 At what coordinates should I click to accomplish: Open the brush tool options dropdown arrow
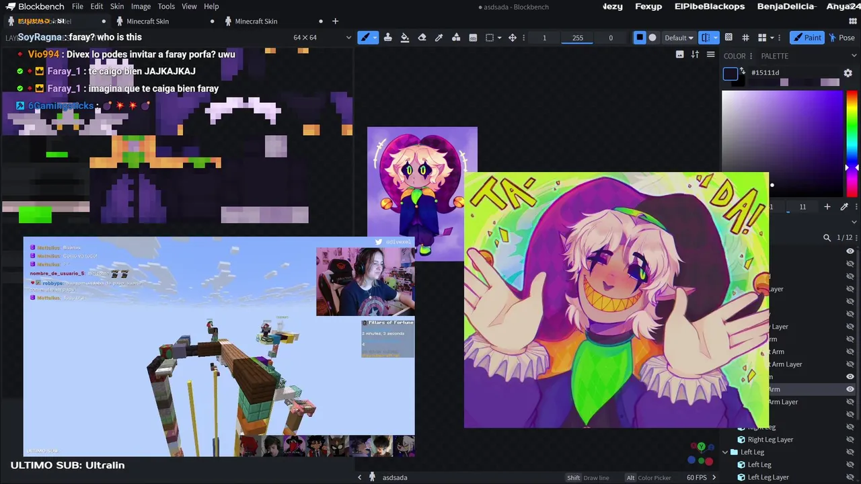[375, 38]
